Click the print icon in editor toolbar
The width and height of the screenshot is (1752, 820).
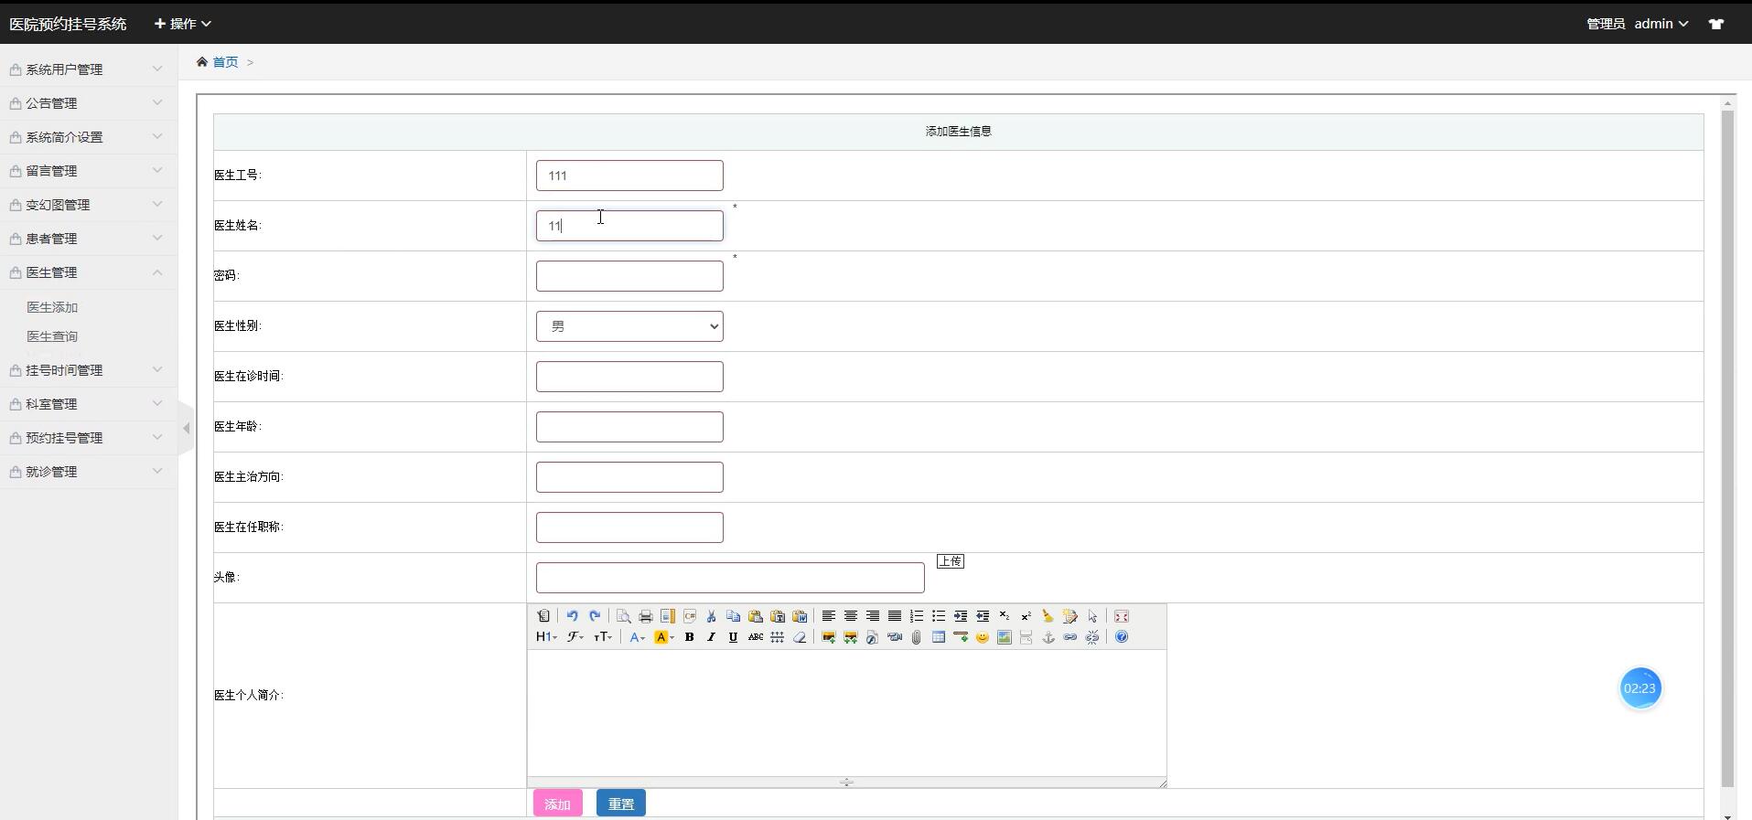click(x=645, y=616)
